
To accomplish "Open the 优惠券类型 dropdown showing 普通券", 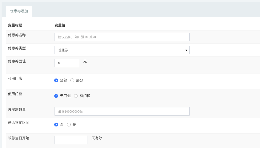I will coord(122,50).
